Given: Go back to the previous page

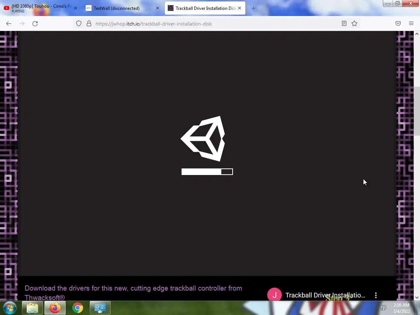Looking at the screenshot, I should [9, 24].
